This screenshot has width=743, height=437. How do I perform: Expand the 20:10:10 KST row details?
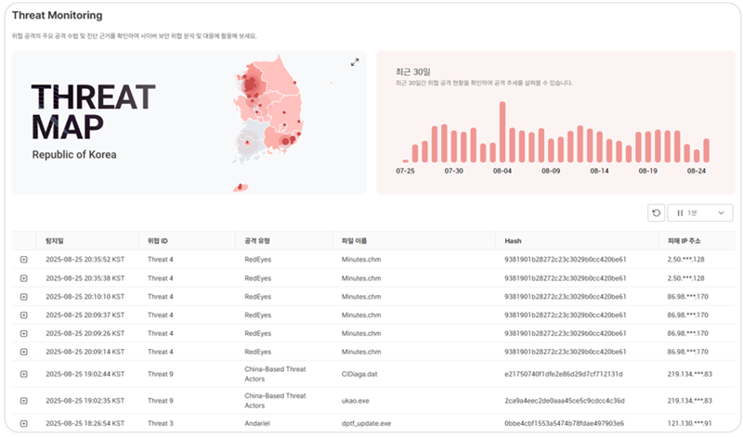(x=24, y=297)
